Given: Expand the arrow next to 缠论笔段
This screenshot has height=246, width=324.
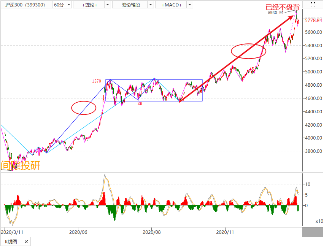Looking at the screenshot, I should pos(150,5).
